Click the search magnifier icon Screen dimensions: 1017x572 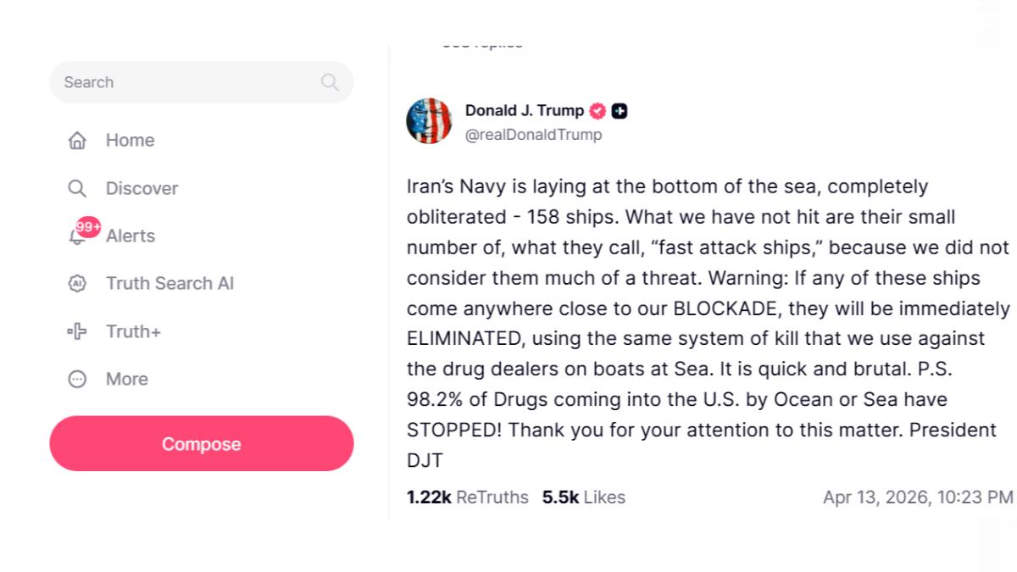(x=330, y=82)
